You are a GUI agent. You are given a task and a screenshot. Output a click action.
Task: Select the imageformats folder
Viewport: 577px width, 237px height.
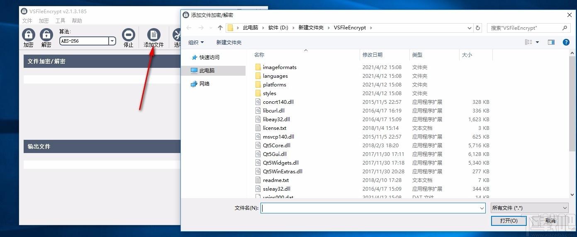tap(280, 67)
